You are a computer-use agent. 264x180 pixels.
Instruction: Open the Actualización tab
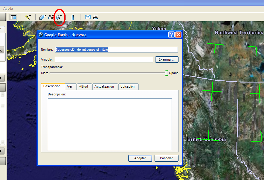(x=105, y=86)
